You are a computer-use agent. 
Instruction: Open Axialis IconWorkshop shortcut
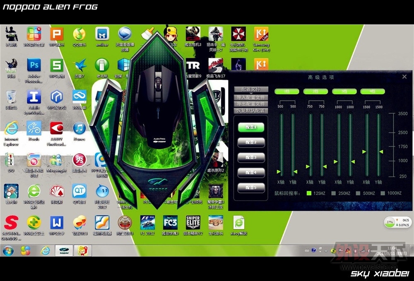[x=34, y=102]
